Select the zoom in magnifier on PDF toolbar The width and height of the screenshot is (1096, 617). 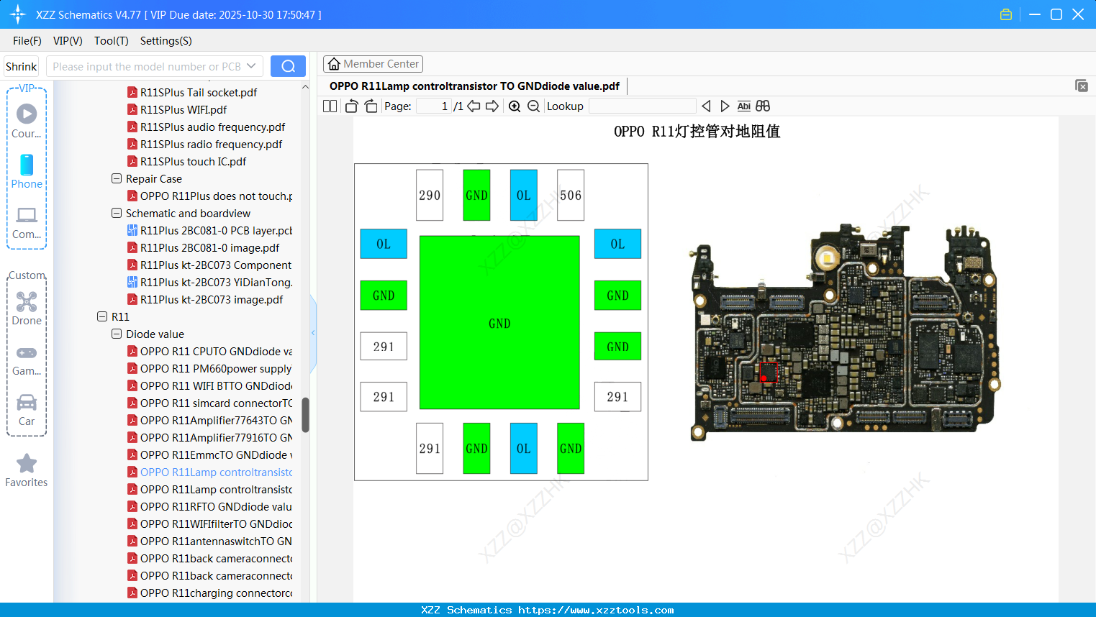coord(514,106)
